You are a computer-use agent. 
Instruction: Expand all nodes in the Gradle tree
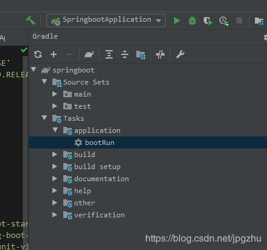tap(109, 54)
